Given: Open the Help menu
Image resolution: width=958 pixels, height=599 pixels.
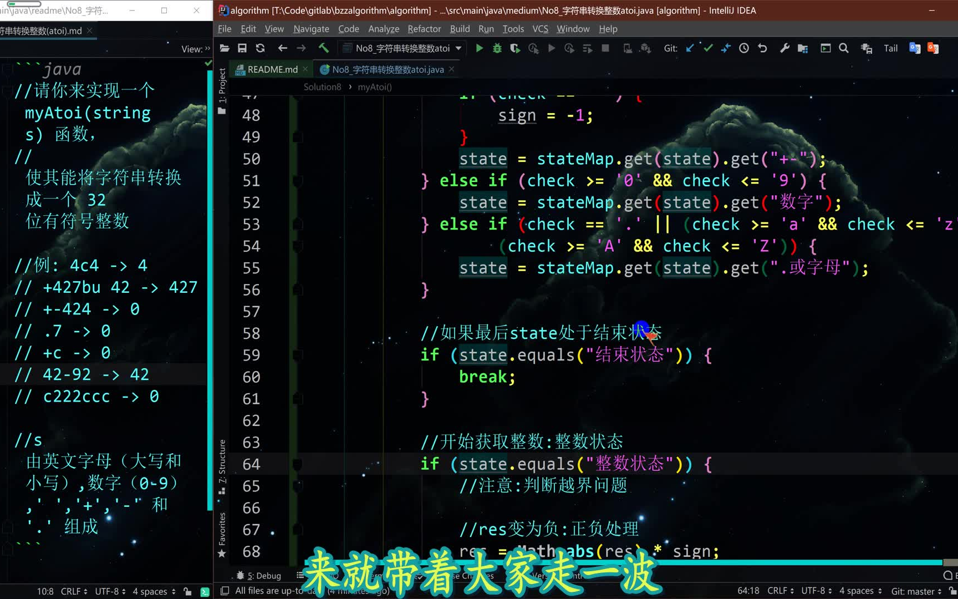Looking at the screenshot, I should tap(608, 29).
